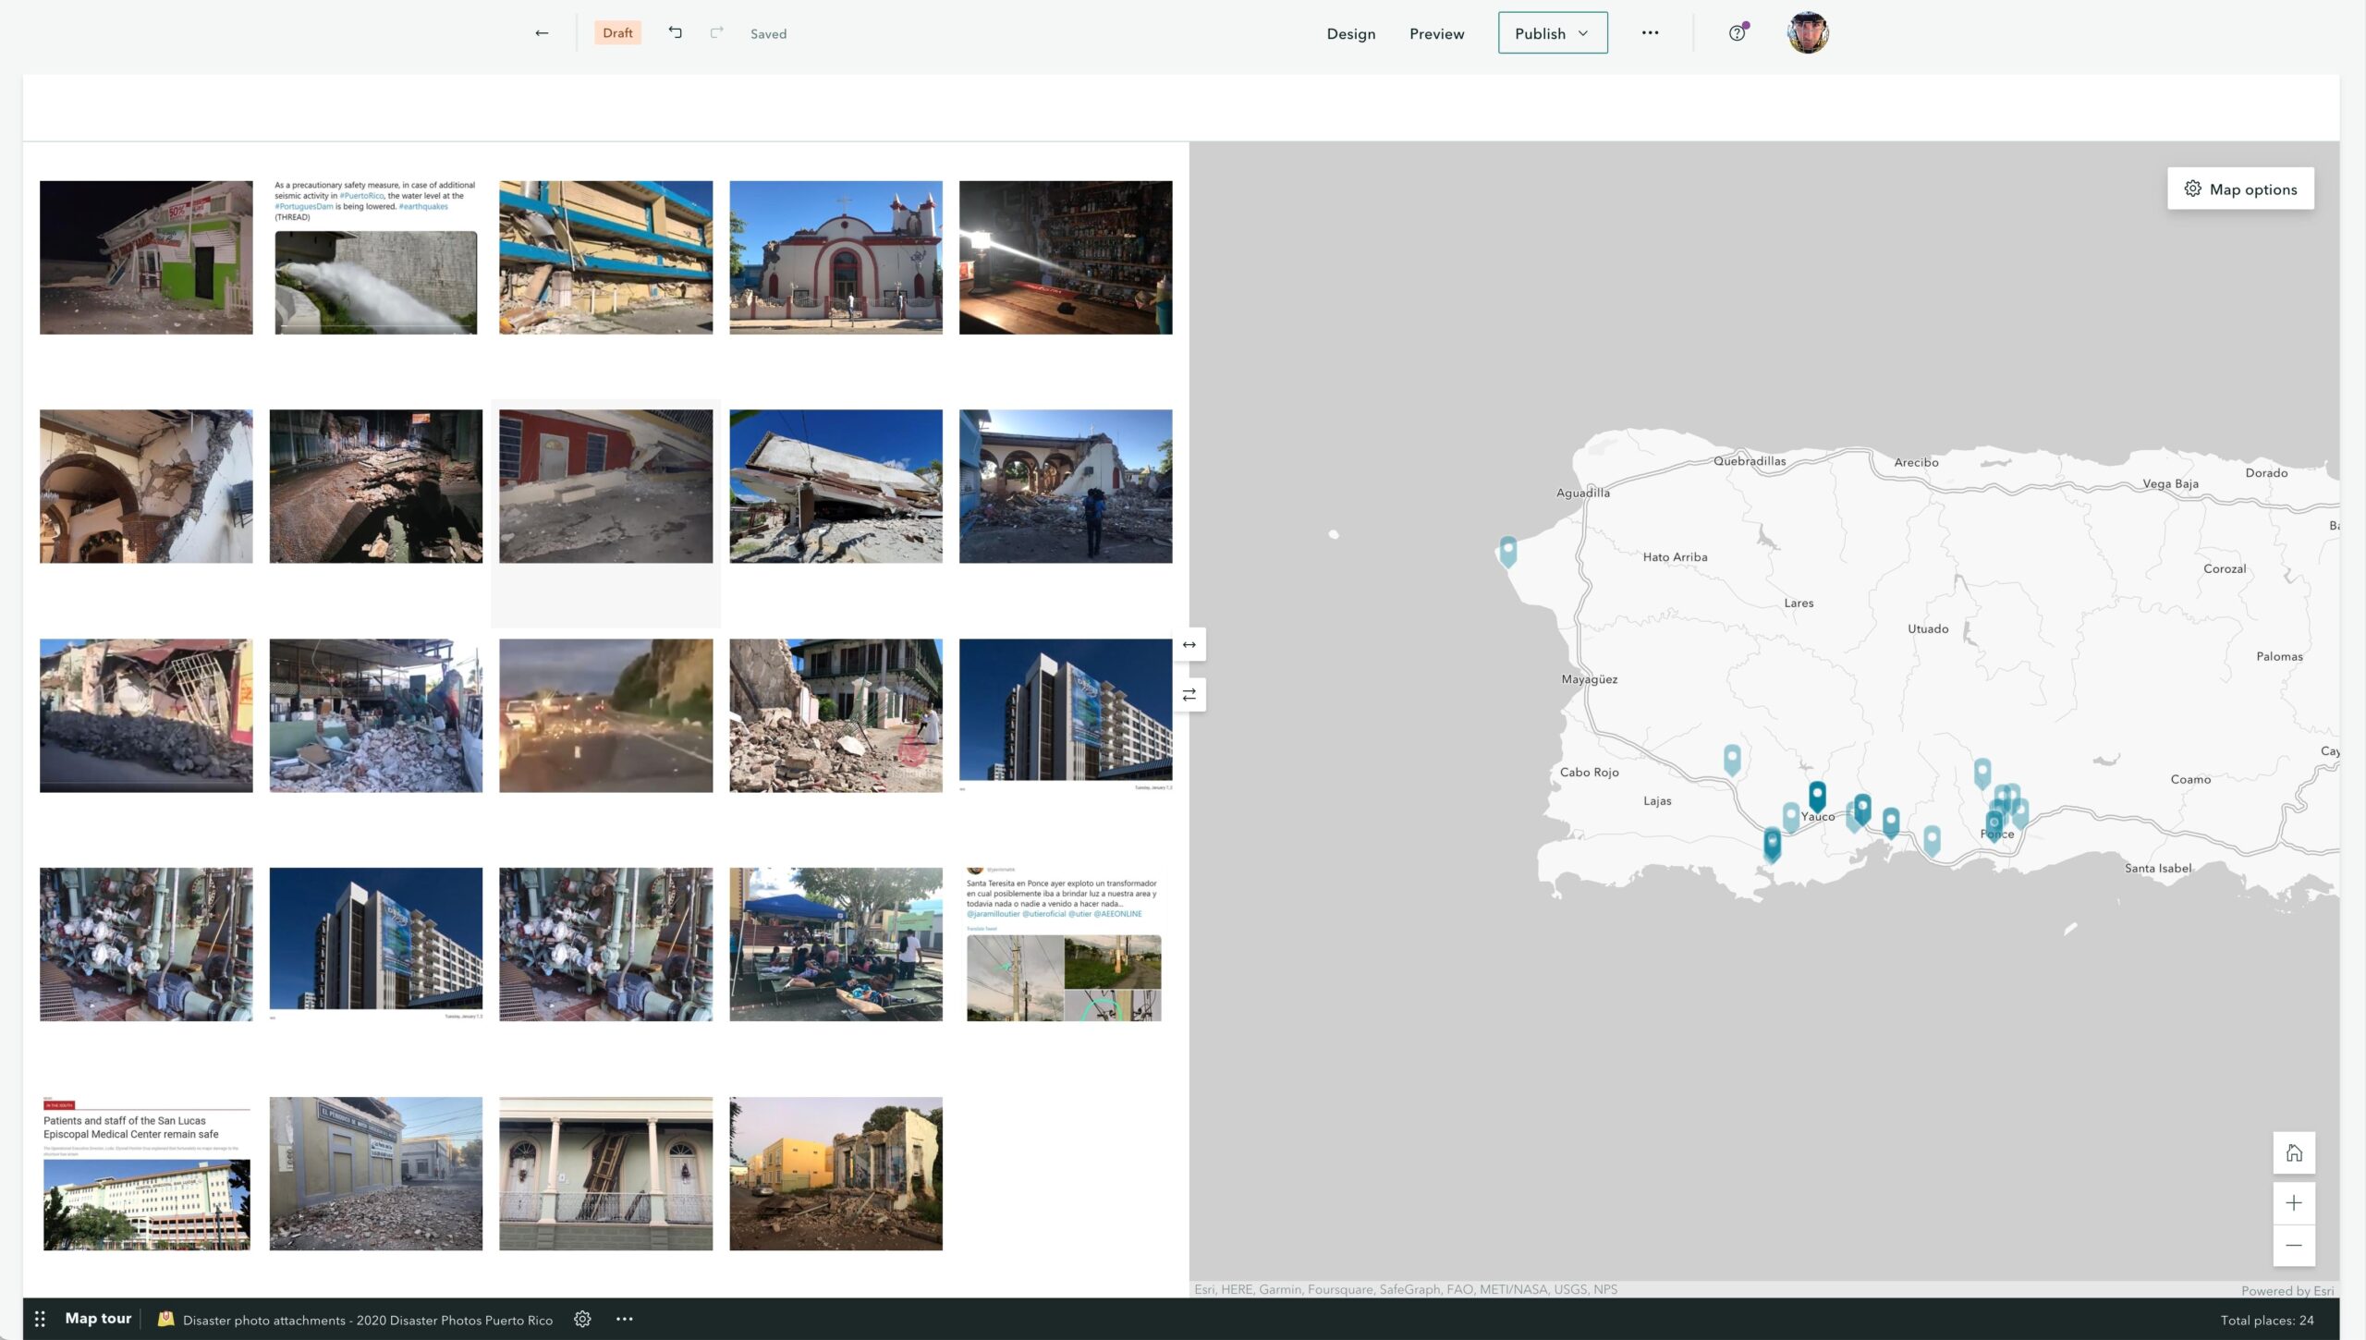
Task: Click the Map tour label in bottom bar
Action: click(96, 1317)
